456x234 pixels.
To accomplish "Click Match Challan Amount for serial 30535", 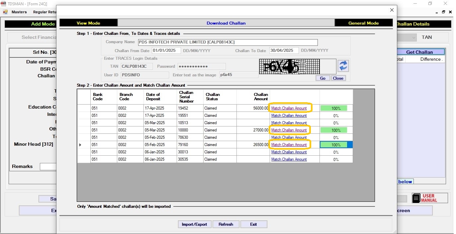I will (289, 159).
